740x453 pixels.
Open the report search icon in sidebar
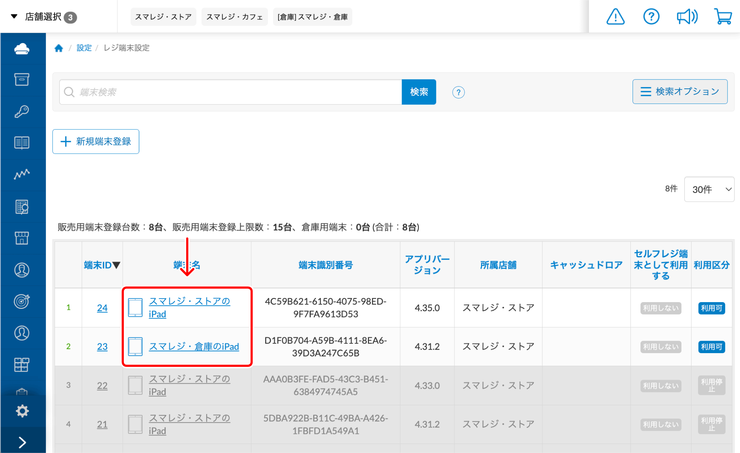(22, 207)
